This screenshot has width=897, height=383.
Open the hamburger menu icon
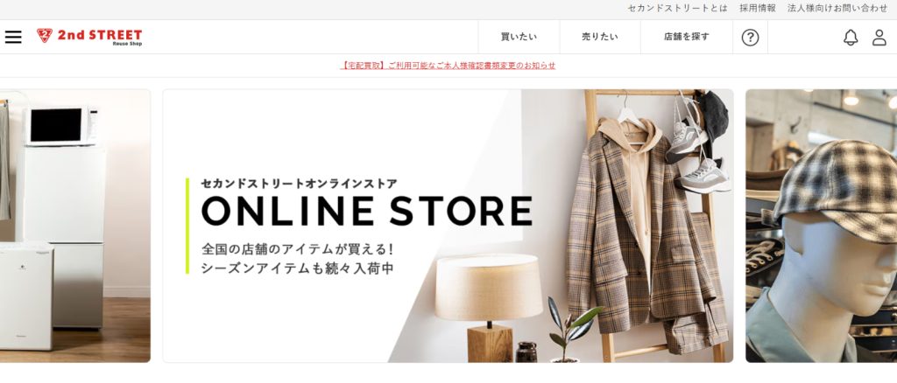[13, 37]
